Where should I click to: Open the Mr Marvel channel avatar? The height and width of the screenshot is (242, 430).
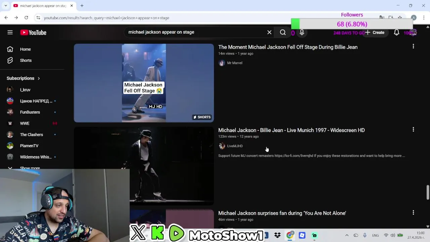coord(222,63)
